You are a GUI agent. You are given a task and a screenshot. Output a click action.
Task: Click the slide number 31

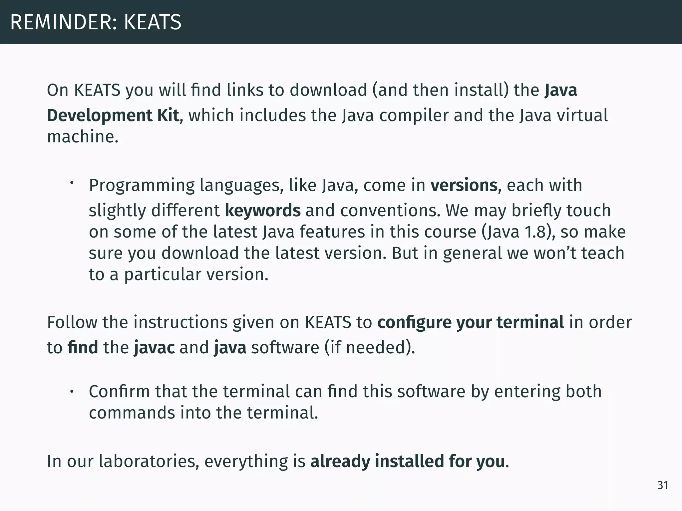pyautogui.click(x=663, y=485)
